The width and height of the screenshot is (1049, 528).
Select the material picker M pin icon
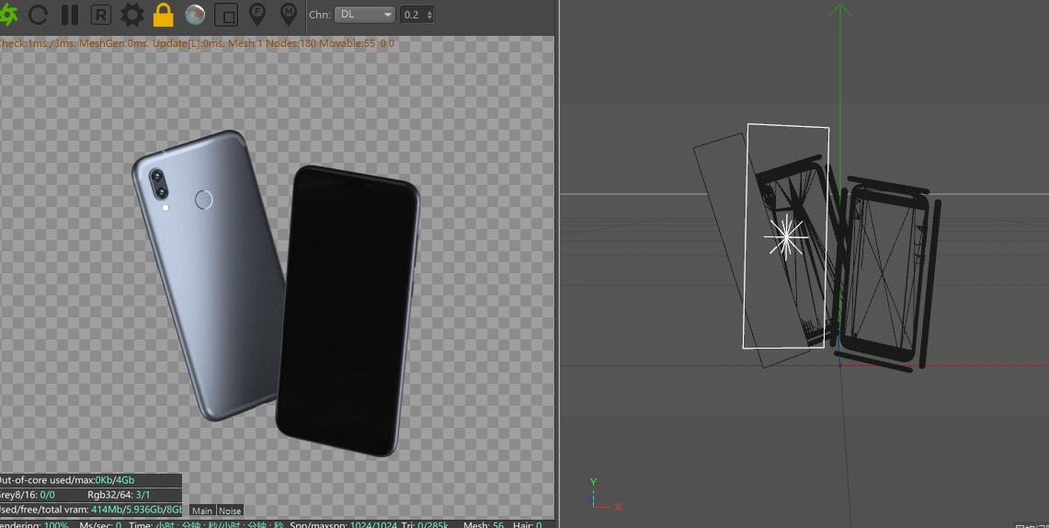pyautogui.click(x=289, y=14)
